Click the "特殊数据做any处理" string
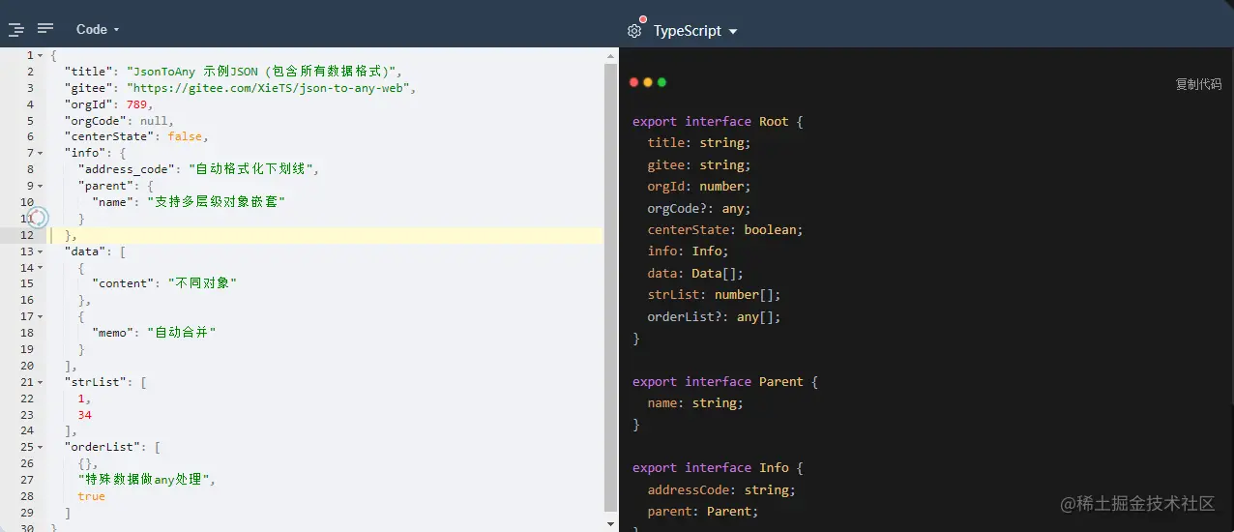 click(144, 480)
